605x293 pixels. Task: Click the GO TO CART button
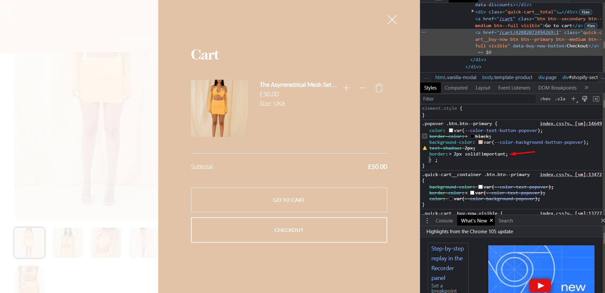tap(289, 200)
